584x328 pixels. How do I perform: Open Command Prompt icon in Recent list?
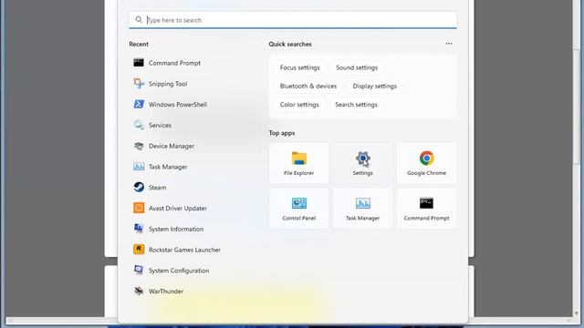coord(139,63)
